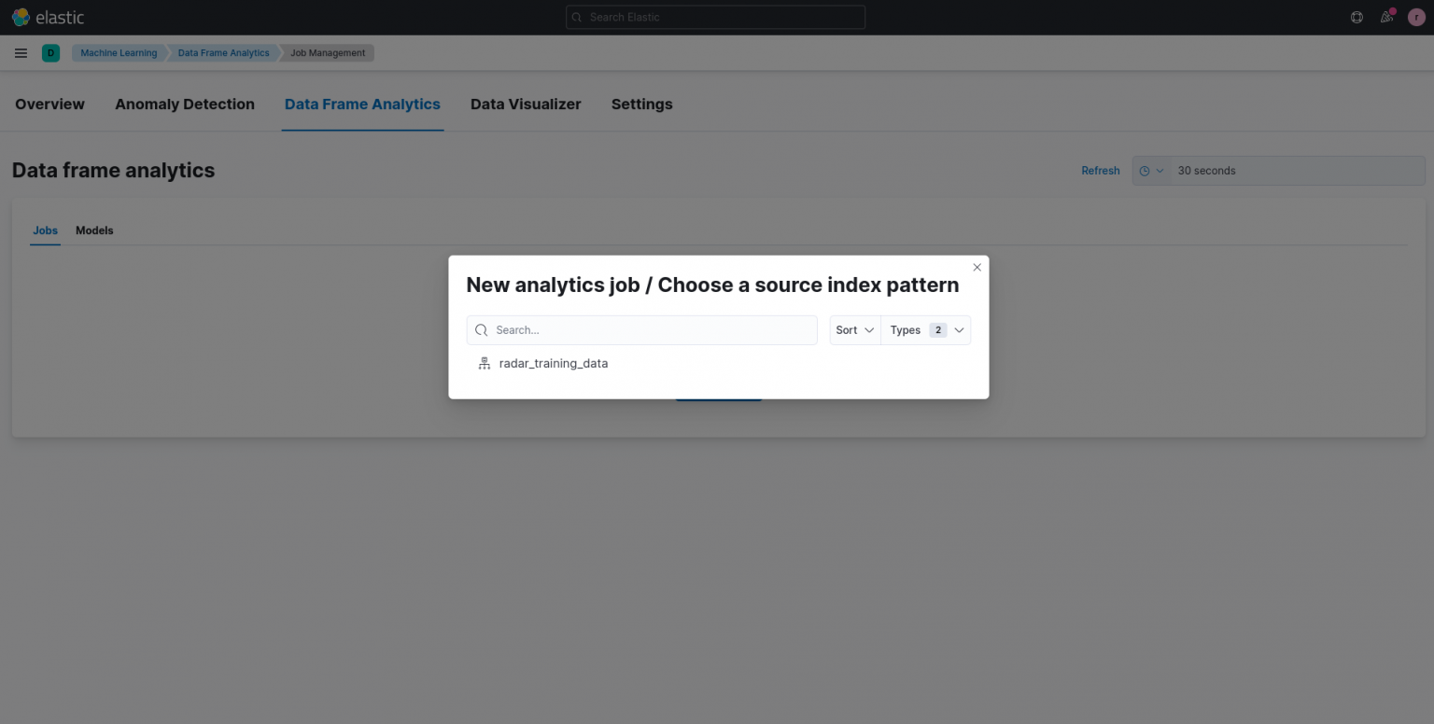Open the help lifebuoy icon

[1356, 16]
